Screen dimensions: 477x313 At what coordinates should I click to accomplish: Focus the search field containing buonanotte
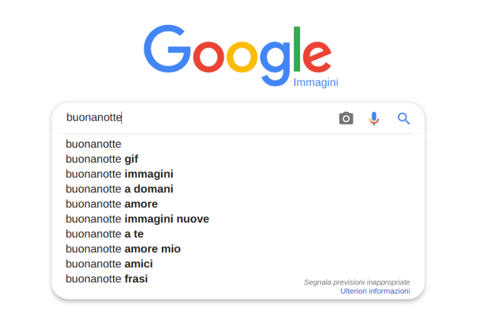(x=199, y=118)
